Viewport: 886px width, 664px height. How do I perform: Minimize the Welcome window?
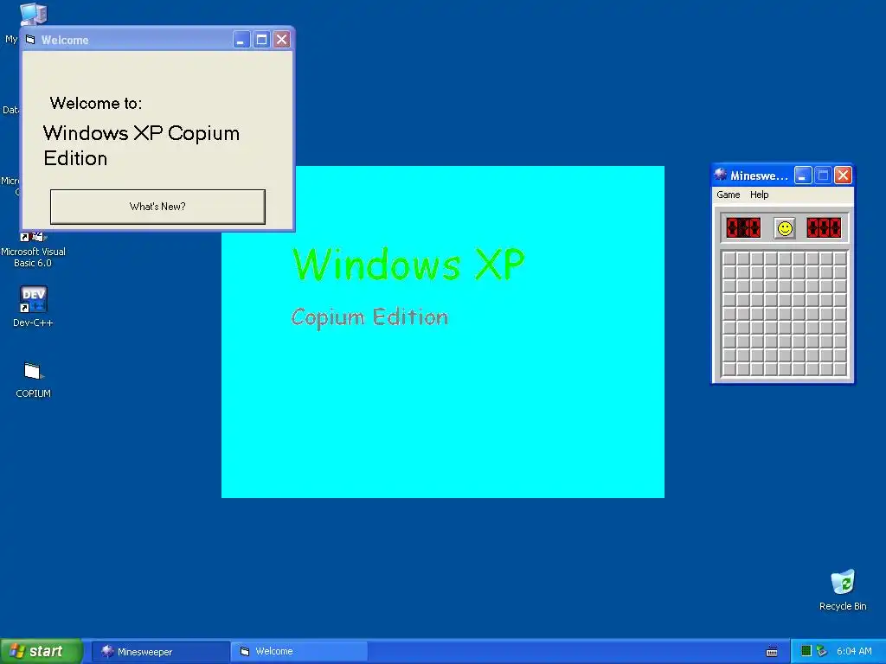[241, 40]
